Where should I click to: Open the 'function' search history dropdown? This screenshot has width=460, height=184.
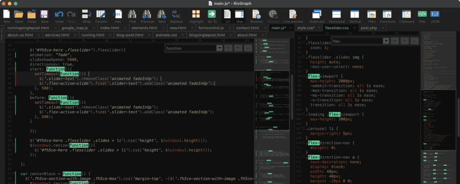click(219, 48)
